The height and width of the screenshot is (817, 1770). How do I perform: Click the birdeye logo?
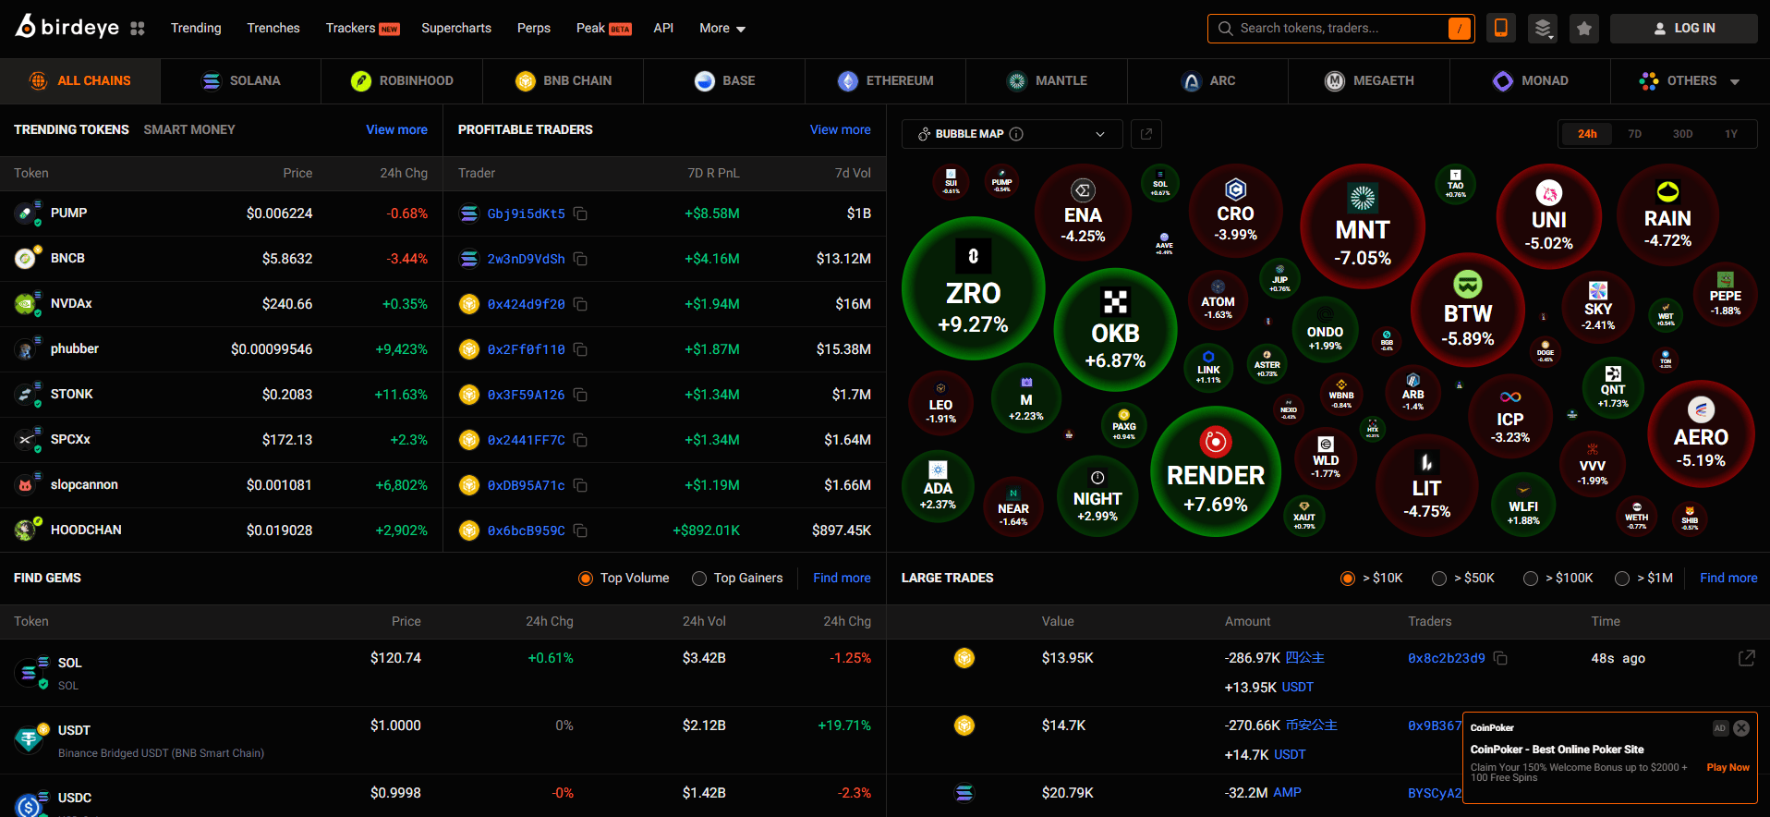(67, 27)
